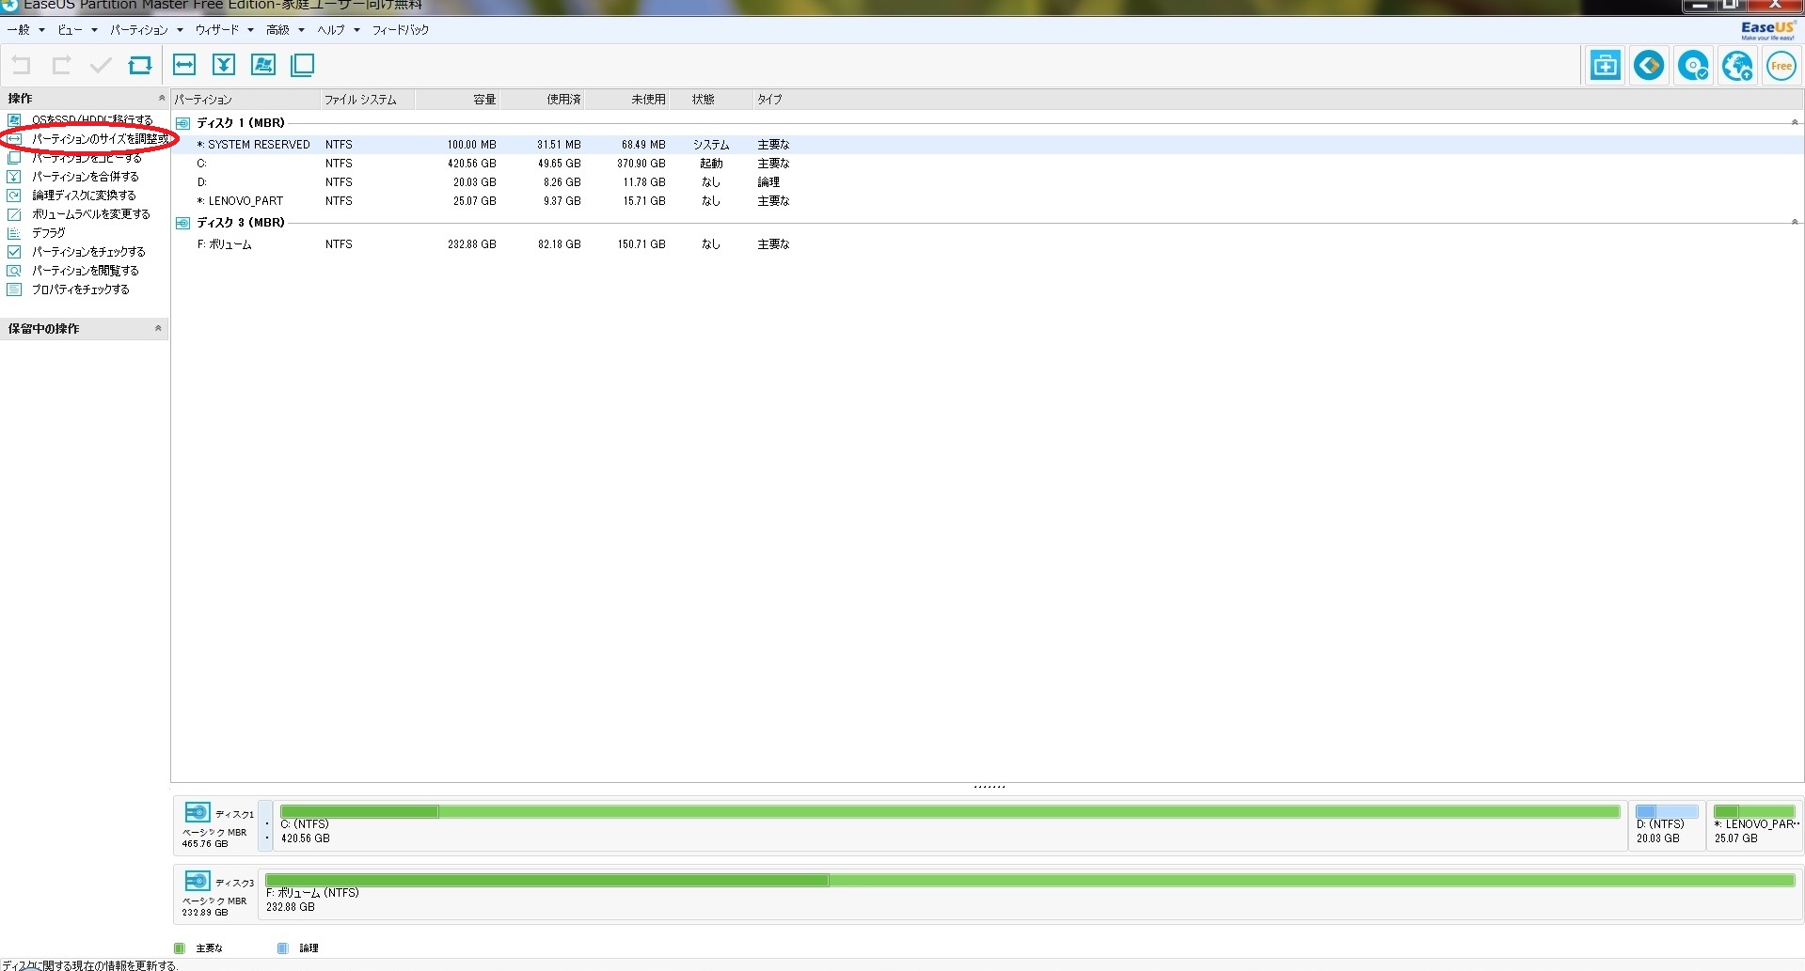Click the Redo toolbar icon

click(61, 65)
